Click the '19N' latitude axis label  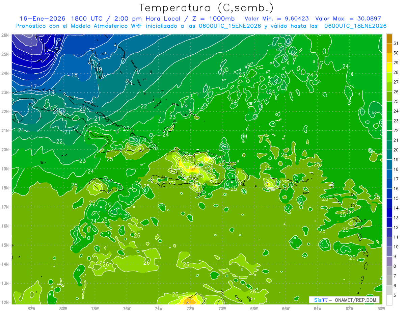coord(5,168)
